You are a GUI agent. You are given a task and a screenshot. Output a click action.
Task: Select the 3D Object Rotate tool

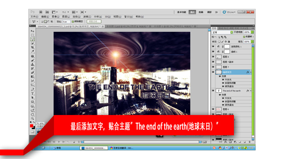(32, 106)
